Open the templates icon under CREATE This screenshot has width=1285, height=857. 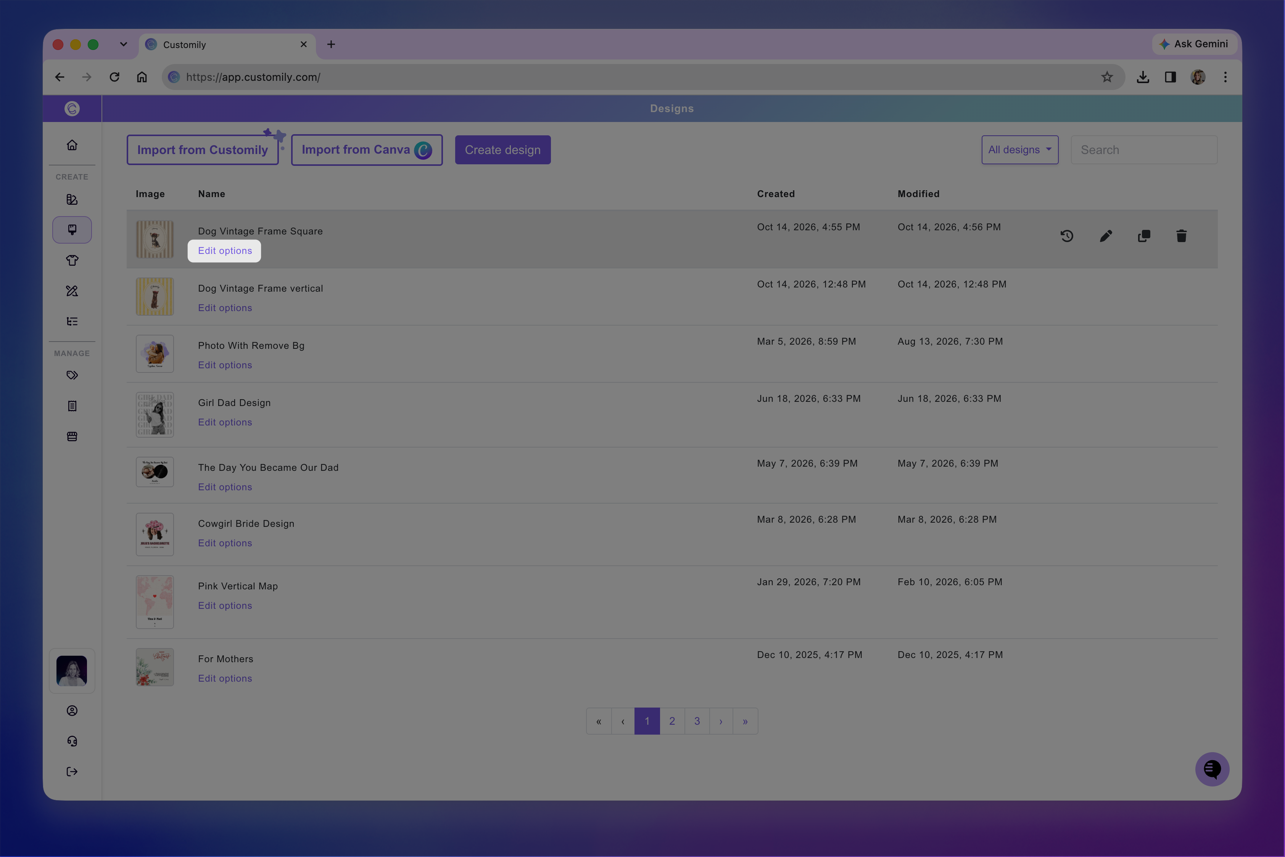pyautogui.click(x=72, y=199)
